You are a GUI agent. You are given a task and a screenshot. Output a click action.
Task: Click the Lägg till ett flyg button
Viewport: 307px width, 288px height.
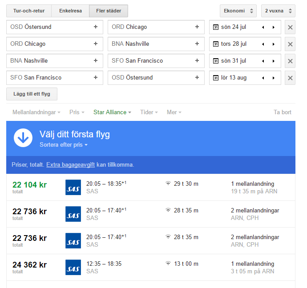[x=32, y=94]
